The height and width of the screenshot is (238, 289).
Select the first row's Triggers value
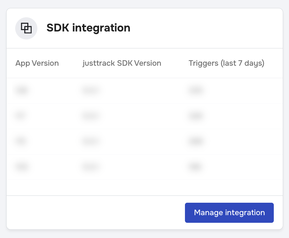pyautogui.click(x=196, y=91)
